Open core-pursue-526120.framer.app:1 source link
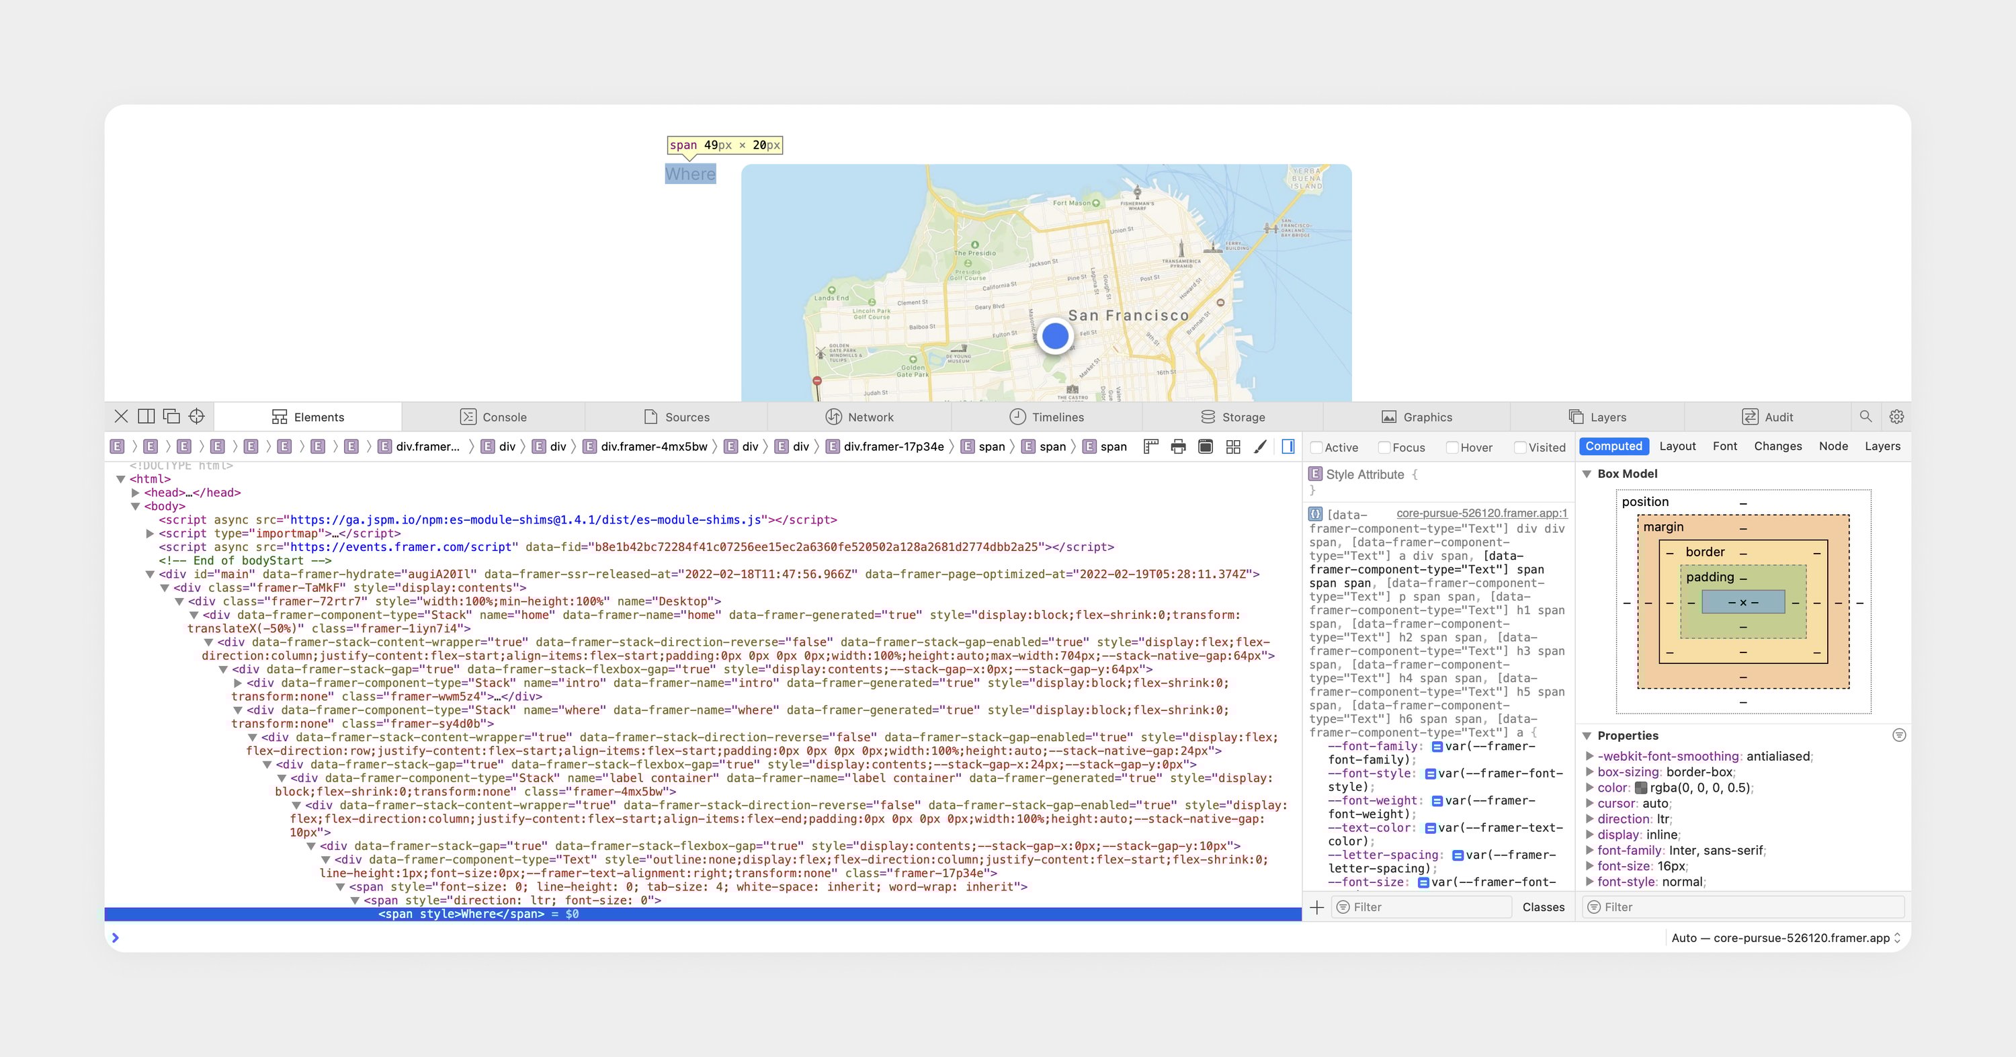2016x1057 pixels. [x=1482, y=513]
